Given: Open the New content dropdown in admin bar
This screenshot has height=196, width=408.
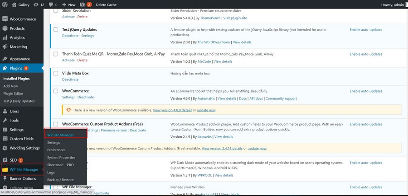Looking at the screenshot, I should (68, 5).
